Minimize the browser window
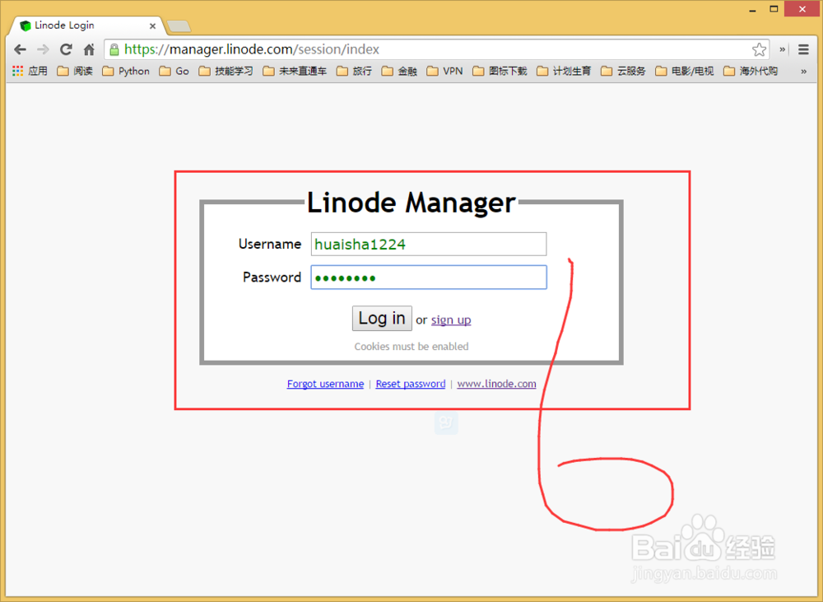Viewport: 823px width, 602px height. (752, 9)
